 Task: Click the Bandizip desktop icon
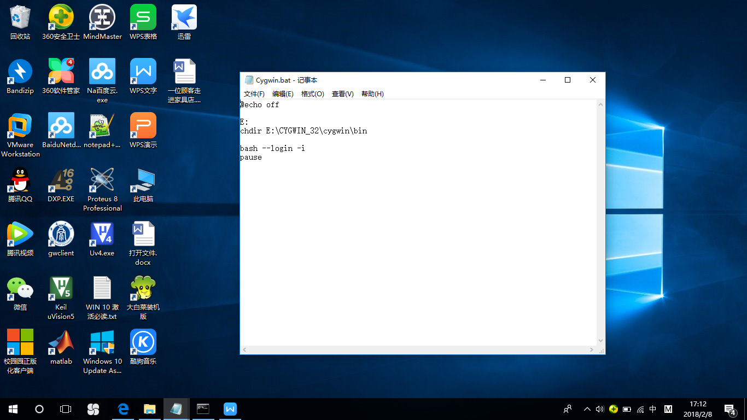click(20, 73)
